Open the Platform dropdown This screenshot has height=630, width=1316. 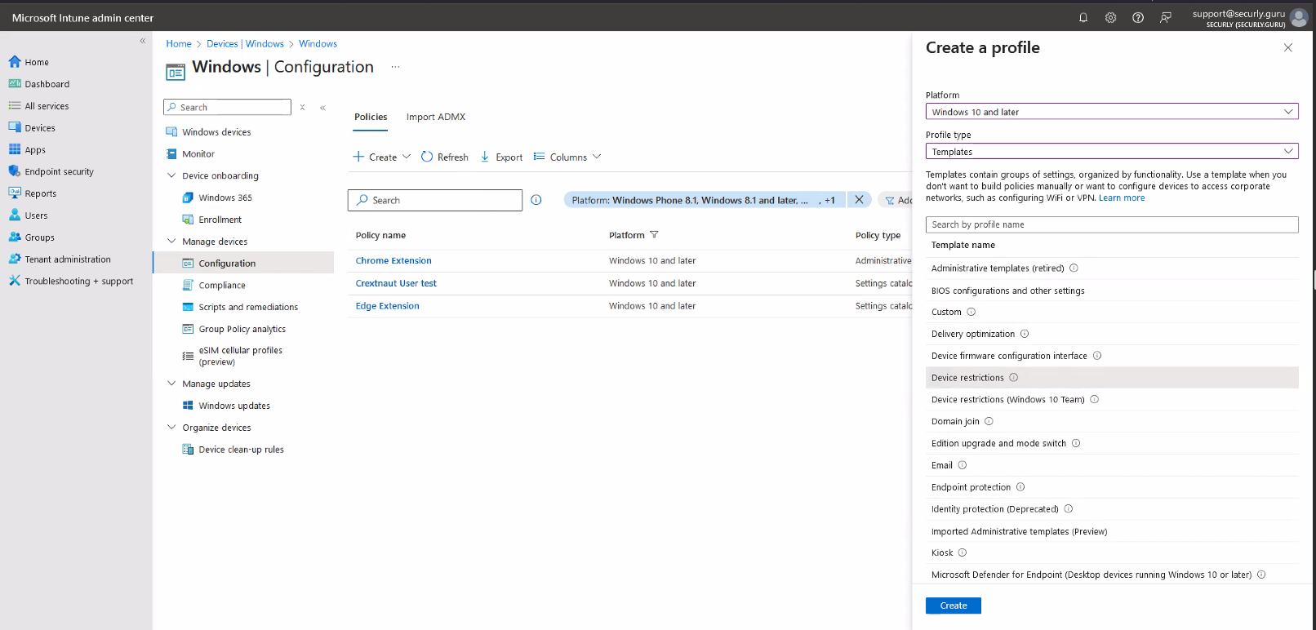click(x=1112, y=112)
